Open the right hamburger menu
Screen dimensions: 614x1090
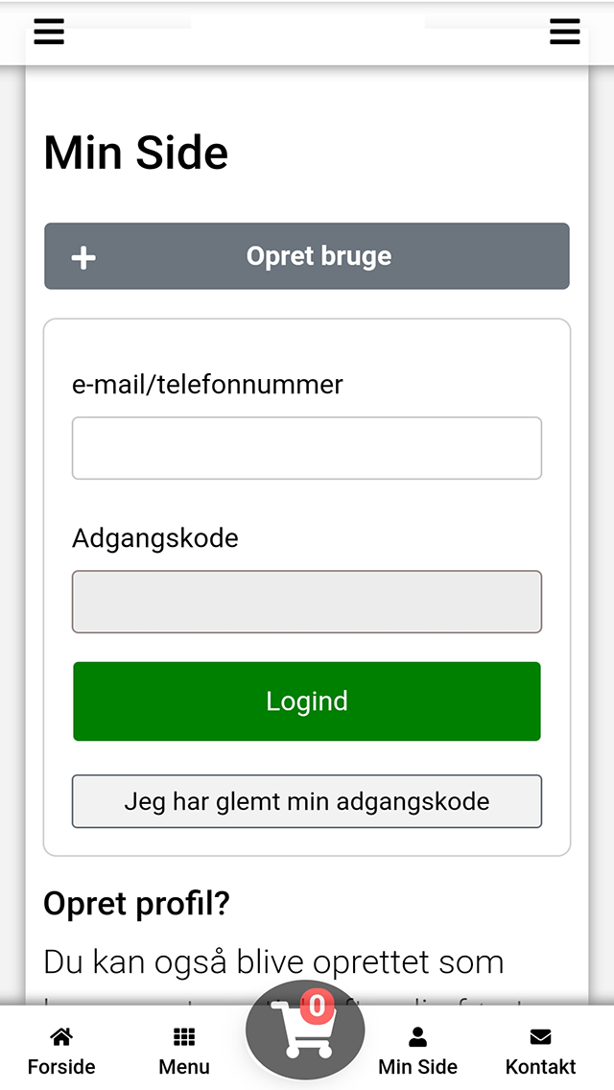[565, 32]
